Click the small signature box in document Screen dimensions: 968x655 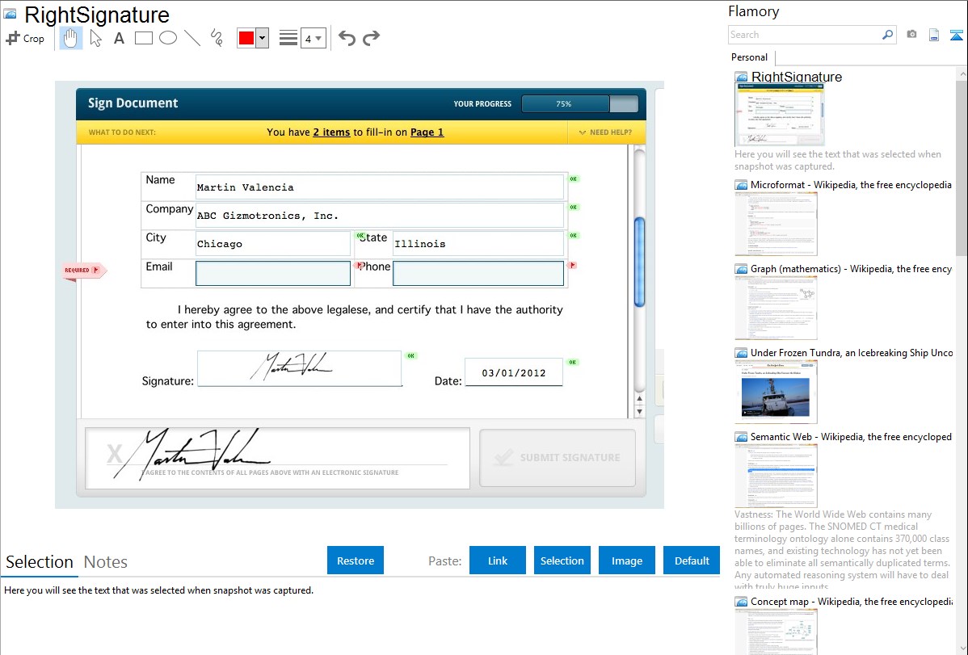(300, 368)
